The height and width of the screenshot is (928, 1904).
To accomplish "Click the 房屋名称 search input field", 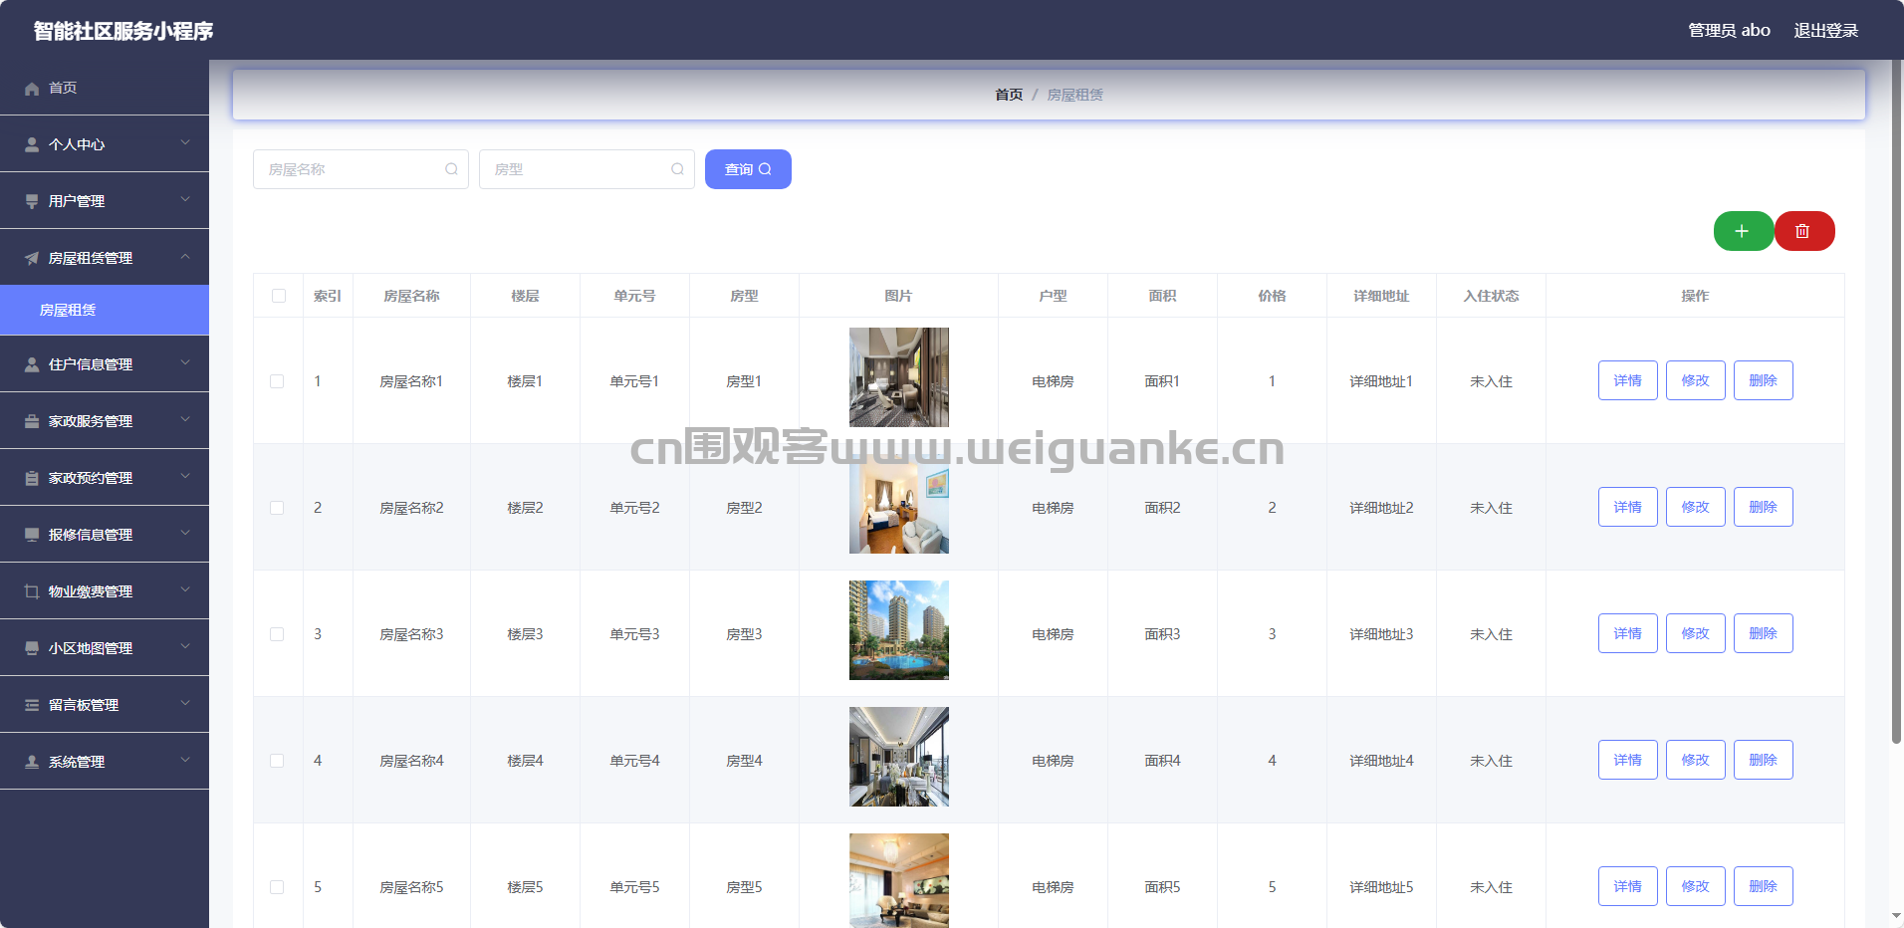I will pos(360,169).
